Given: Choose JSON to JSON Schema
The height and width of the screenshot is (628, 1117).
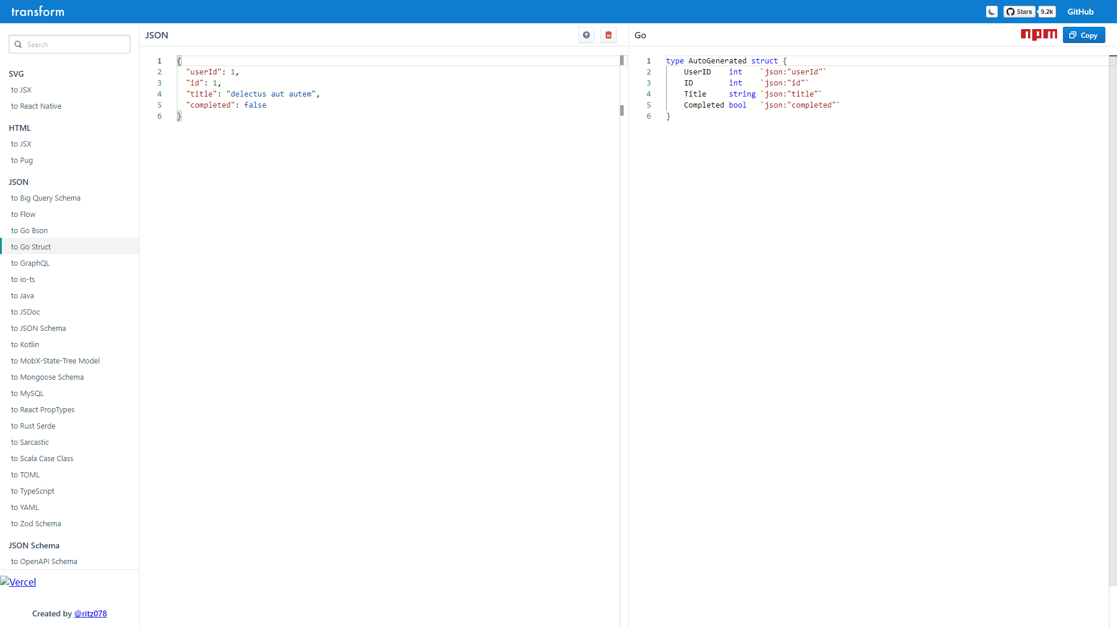Looking at the screenshot, I should (70, 328).
